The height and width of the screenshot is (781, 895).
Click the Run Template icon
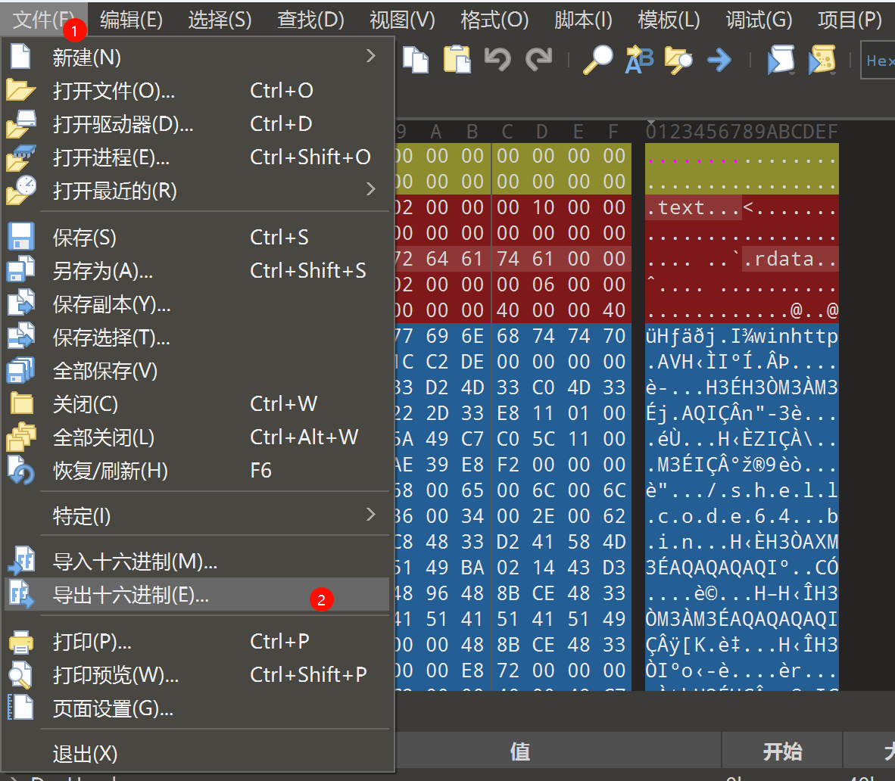point(822,59)
